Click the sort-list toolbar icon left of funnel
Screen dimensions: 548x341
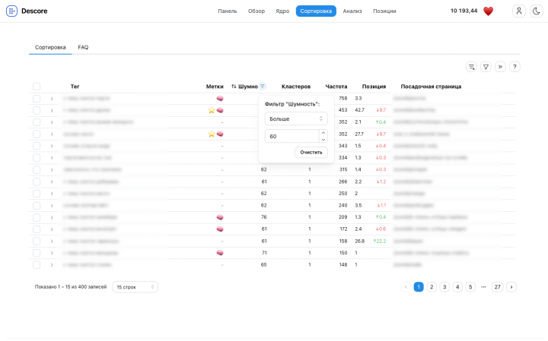coord(471,67)
